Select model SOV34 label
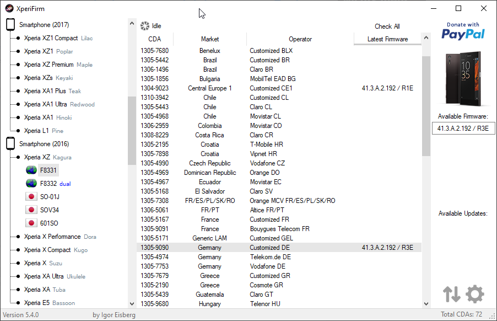The width and height of the screenshot is (497, 321). pyautogui.click(x=50, y=210)
